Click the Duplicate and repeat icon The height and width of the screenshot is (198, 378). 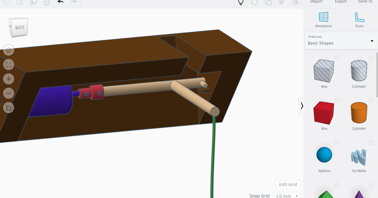coord(33,2)
